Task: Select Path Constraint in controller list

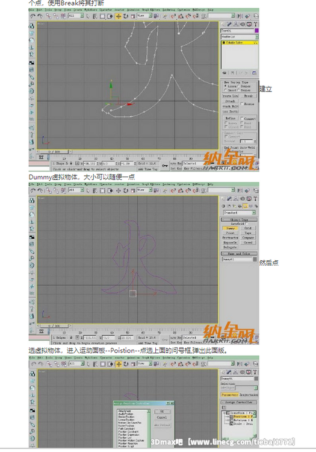Action: (125, 428)
